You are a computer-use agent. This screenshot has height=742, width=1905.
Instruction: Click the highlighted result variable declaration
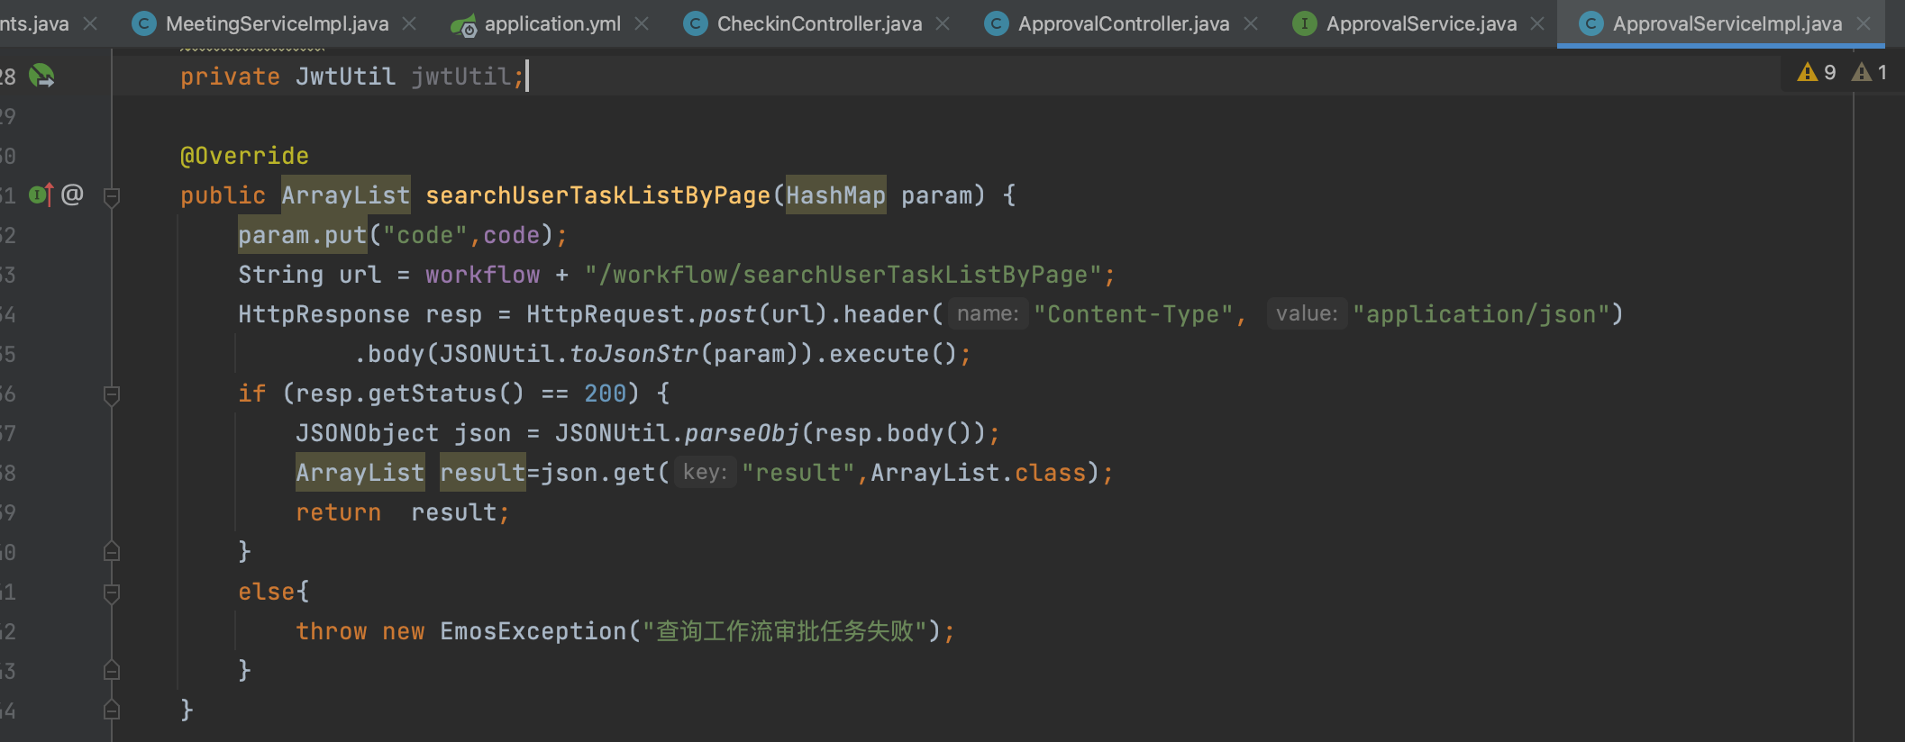482,473
